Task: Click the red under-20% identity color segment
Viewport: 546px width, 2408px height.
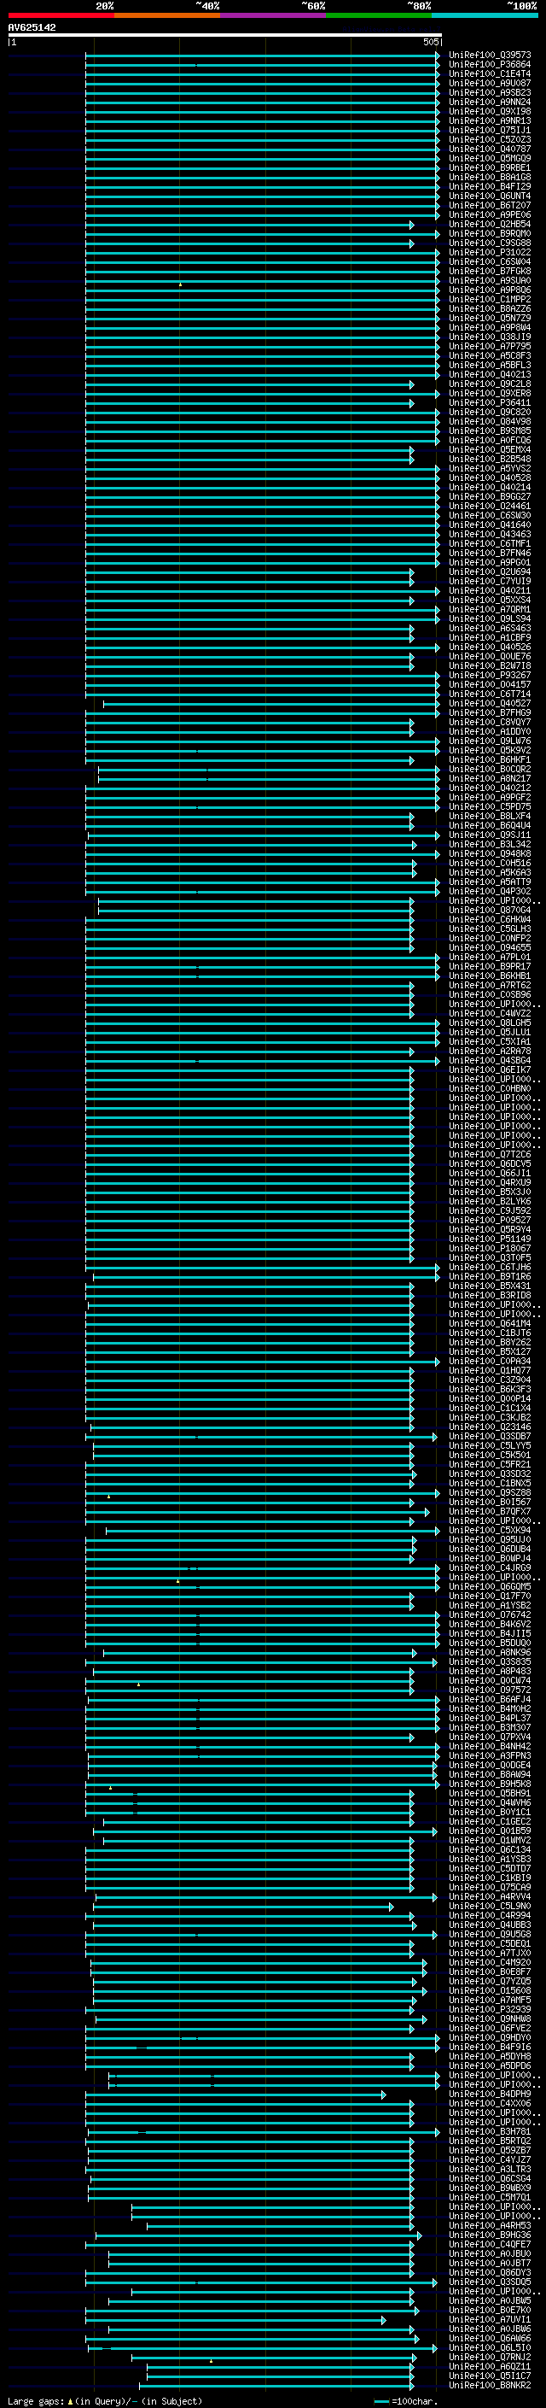Action: 61,15
